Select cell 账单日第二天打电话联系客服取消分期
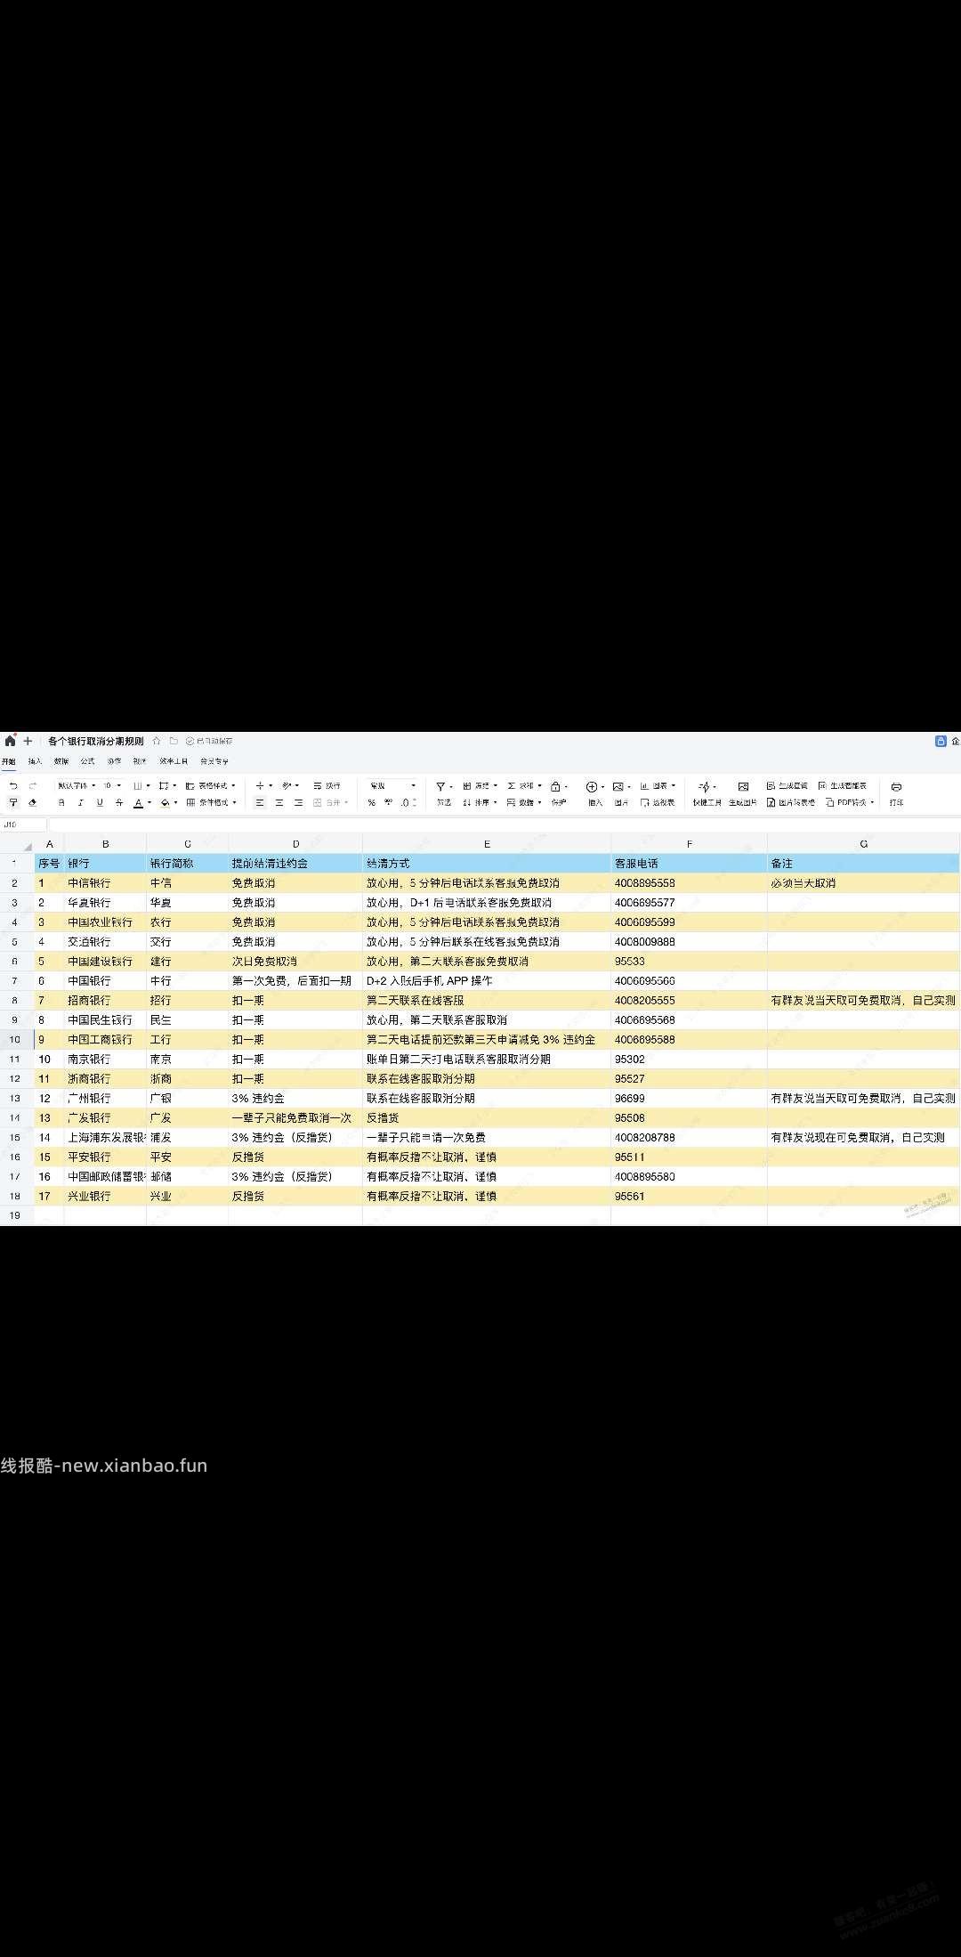Screen dimensions: 961x1957 (487, 1060)
